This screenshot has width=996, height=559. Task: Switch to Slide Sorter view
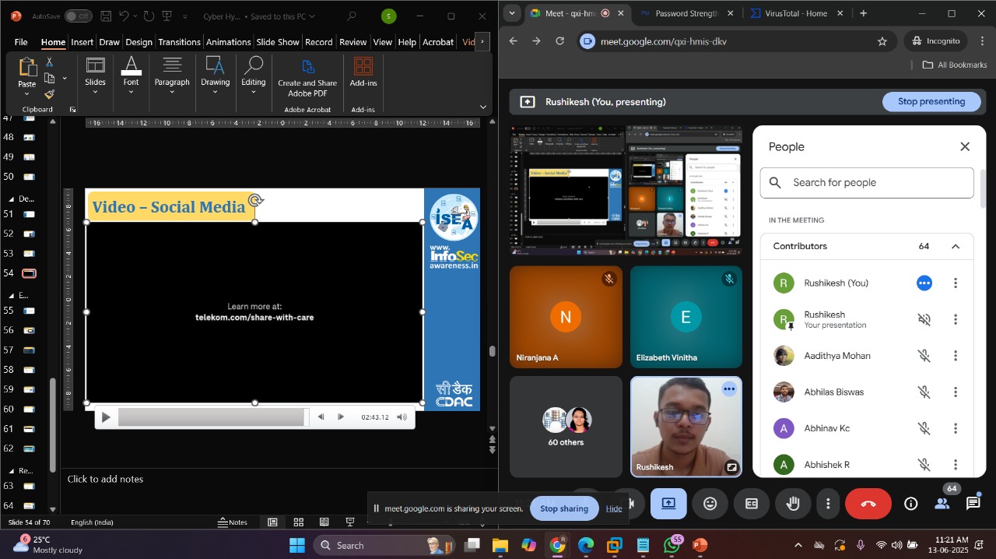(298, 522)
